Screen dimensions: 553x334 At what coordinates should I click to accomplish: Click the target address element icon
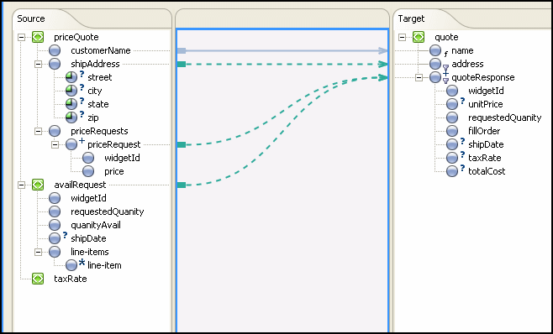[x=435, y=64]
